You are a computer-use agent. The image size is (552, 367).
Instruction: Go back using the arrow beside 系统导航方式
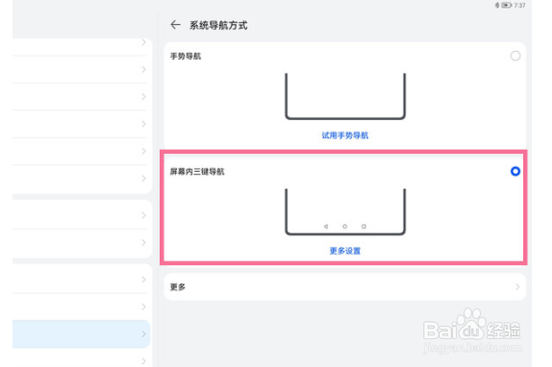tap(175, 25)
